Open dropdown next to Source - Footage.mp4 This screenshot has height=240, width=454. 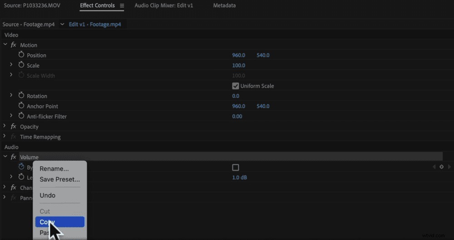coord(59,24)
